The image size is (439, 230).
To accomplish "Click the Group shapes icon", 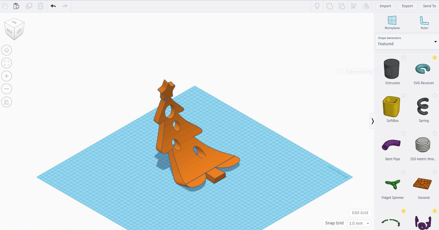I will pos(330,6).
